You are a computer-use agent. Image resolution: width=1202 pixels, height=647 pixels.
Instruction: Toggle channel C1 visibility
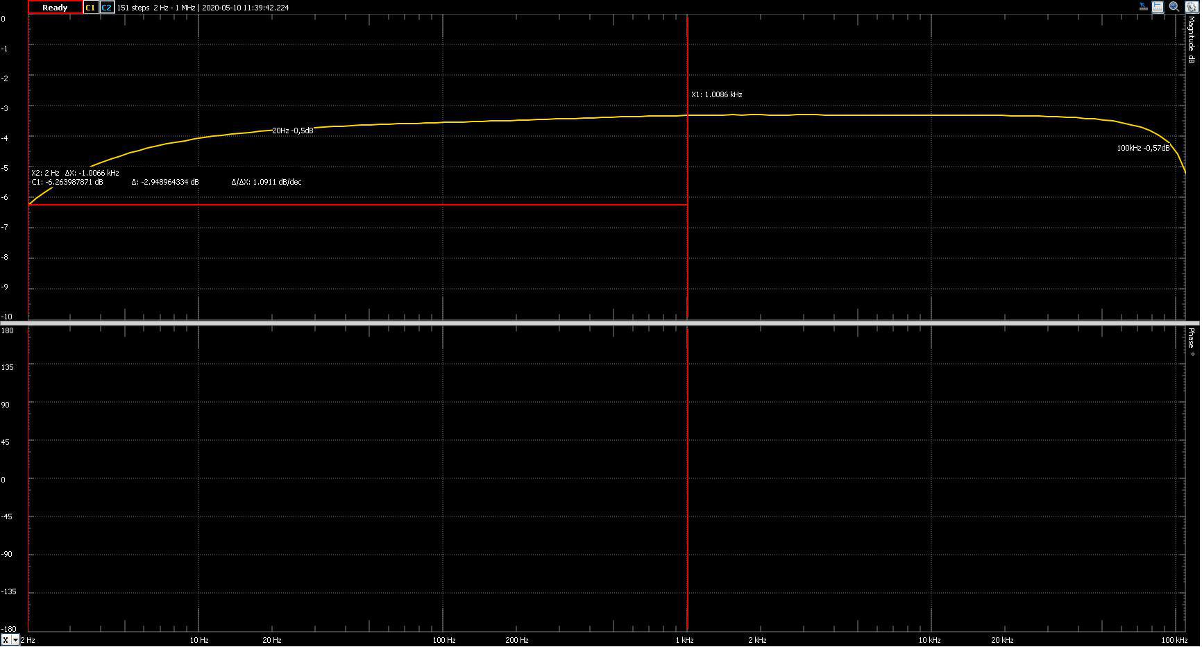click(x=90, y=8)
